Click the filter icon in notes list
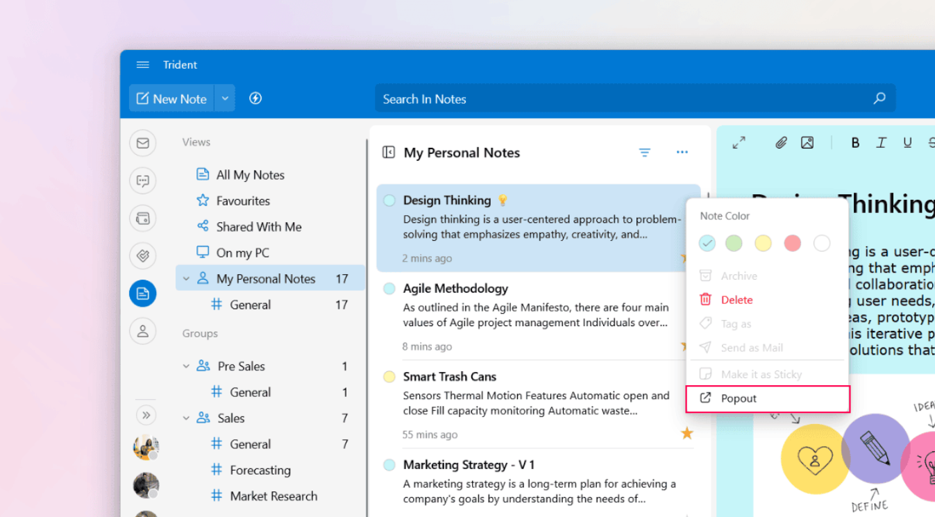This screenshot has height=517, width=935. coord(645,153)
